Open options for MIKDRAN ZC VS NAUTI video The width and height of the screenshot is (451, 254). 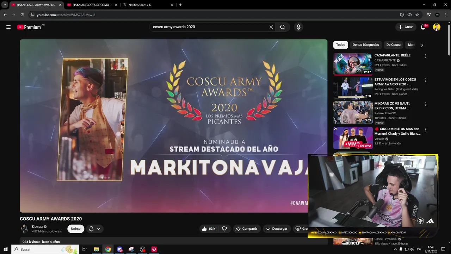(x=426, y=104)
